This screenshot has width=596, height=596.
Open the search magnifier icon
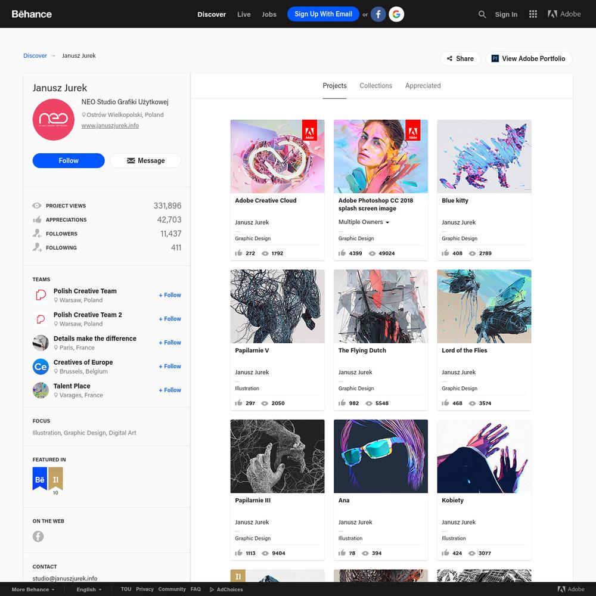click(482, 14)
